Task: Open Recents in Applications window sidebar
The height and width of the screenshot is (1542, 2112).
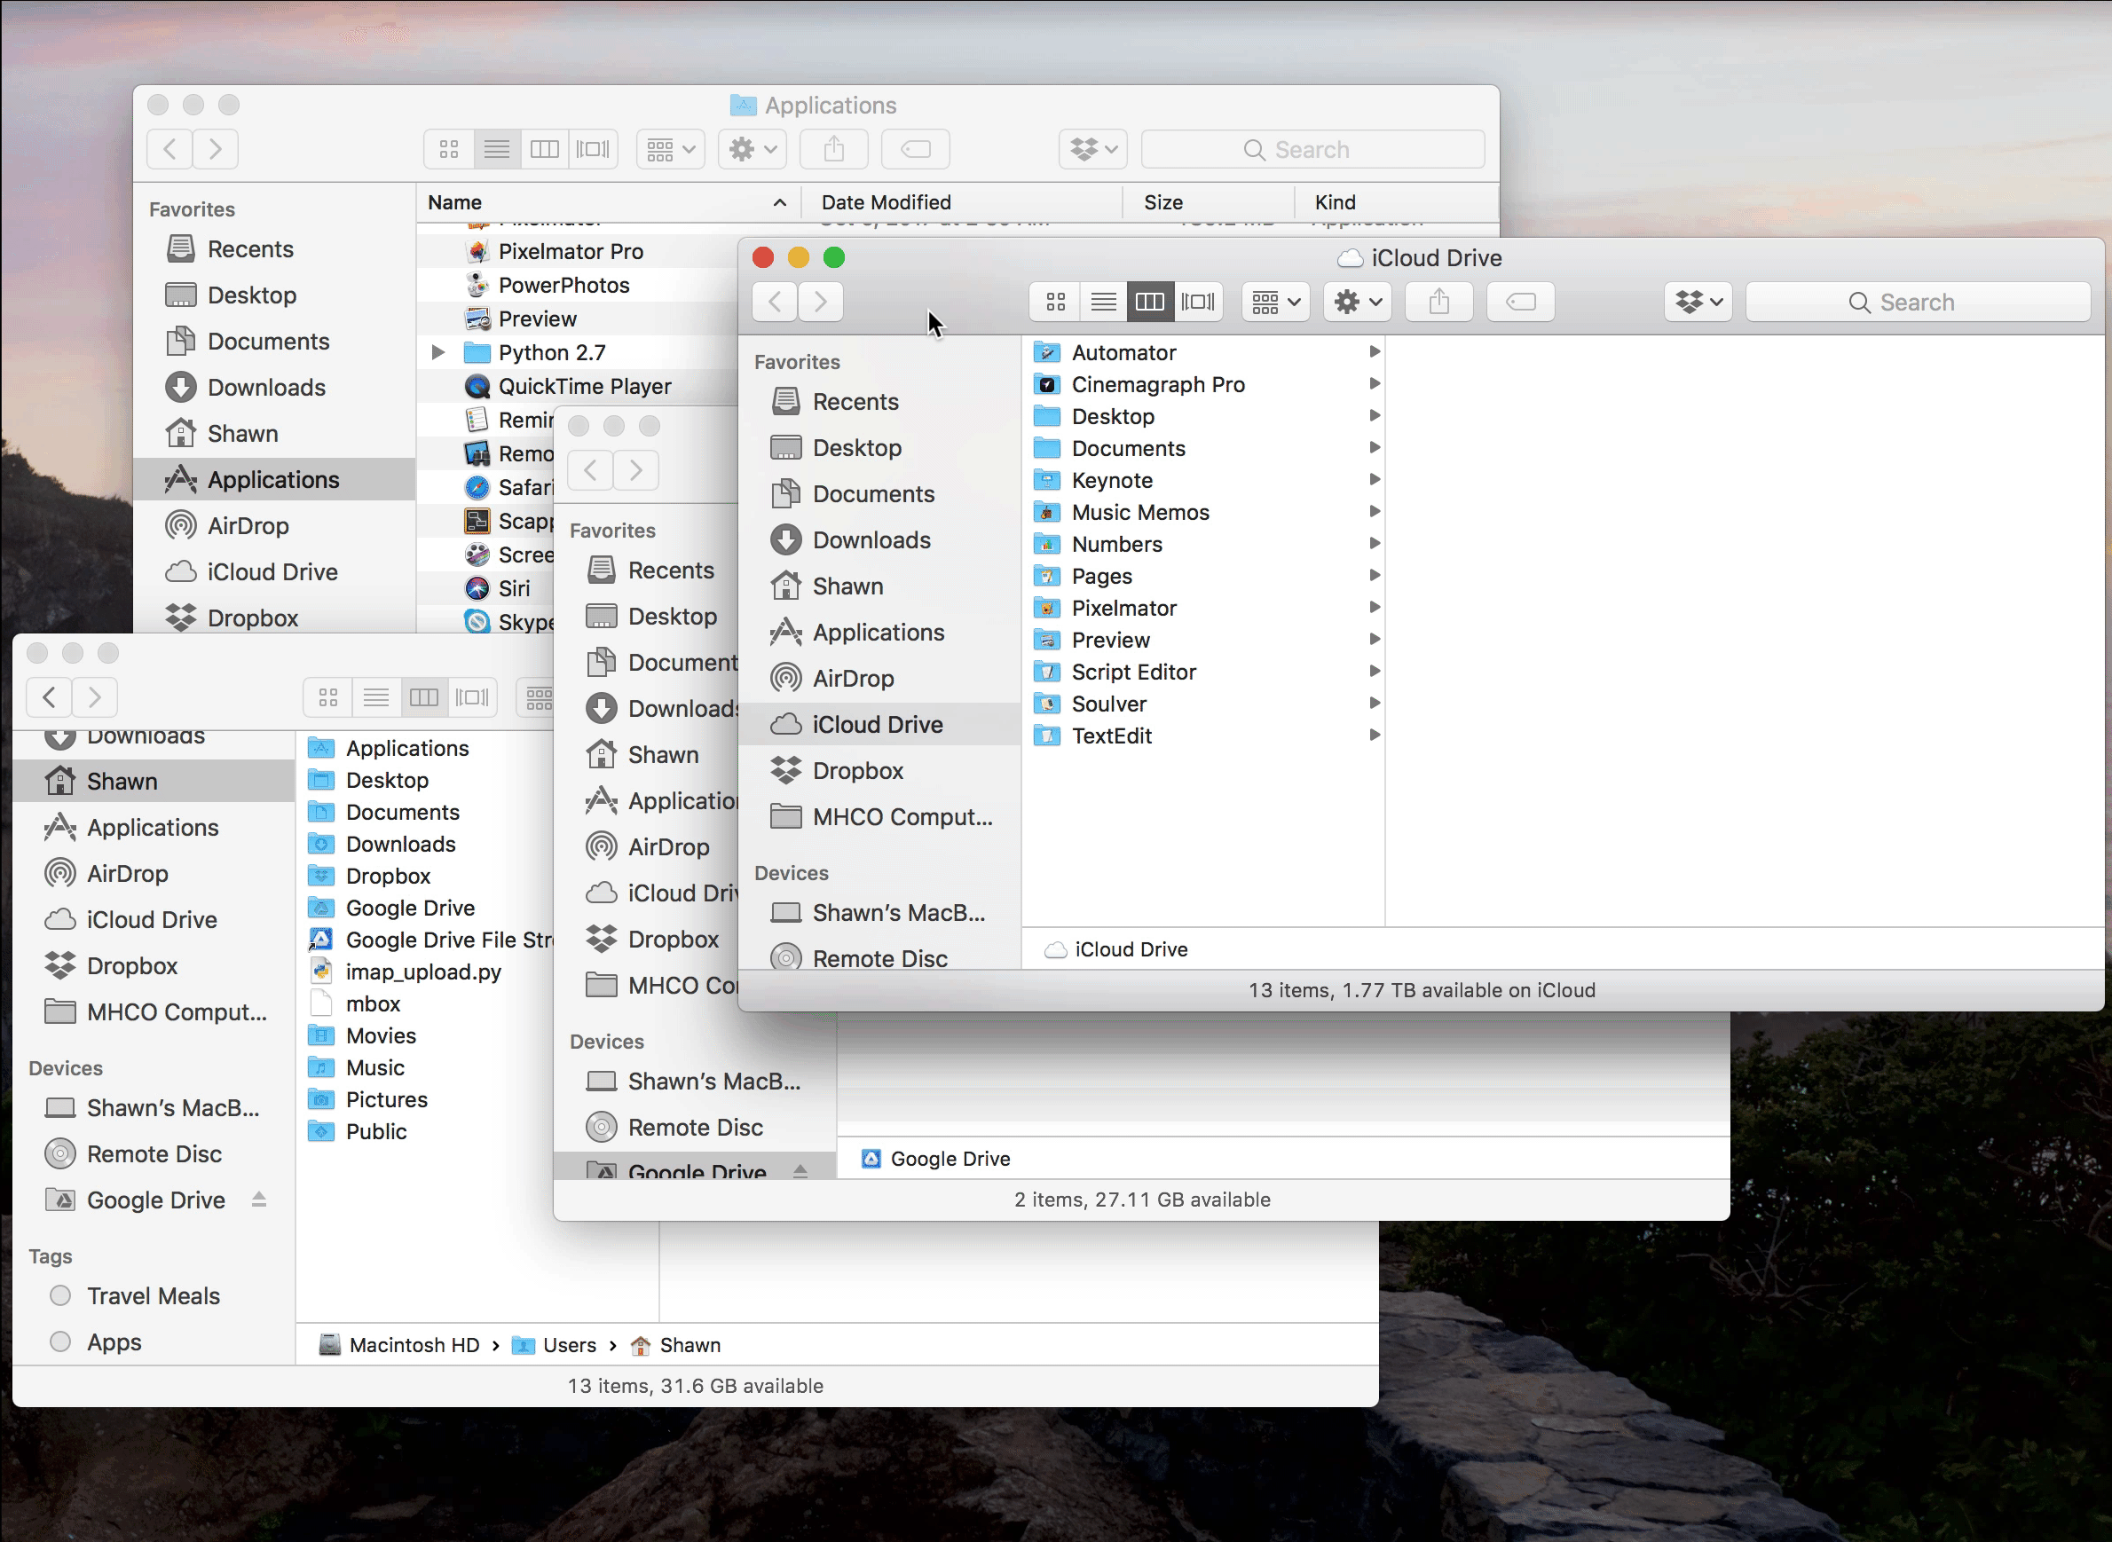Action: click(x=274, y=249)
